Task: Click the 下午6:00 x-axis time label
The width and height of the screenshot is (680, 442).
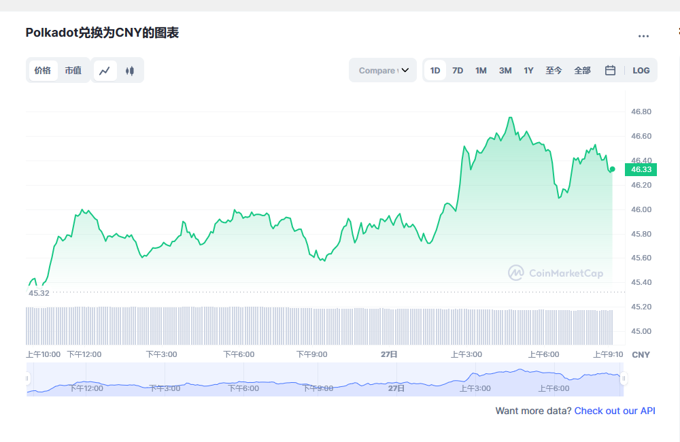Action: pos(239,354)
